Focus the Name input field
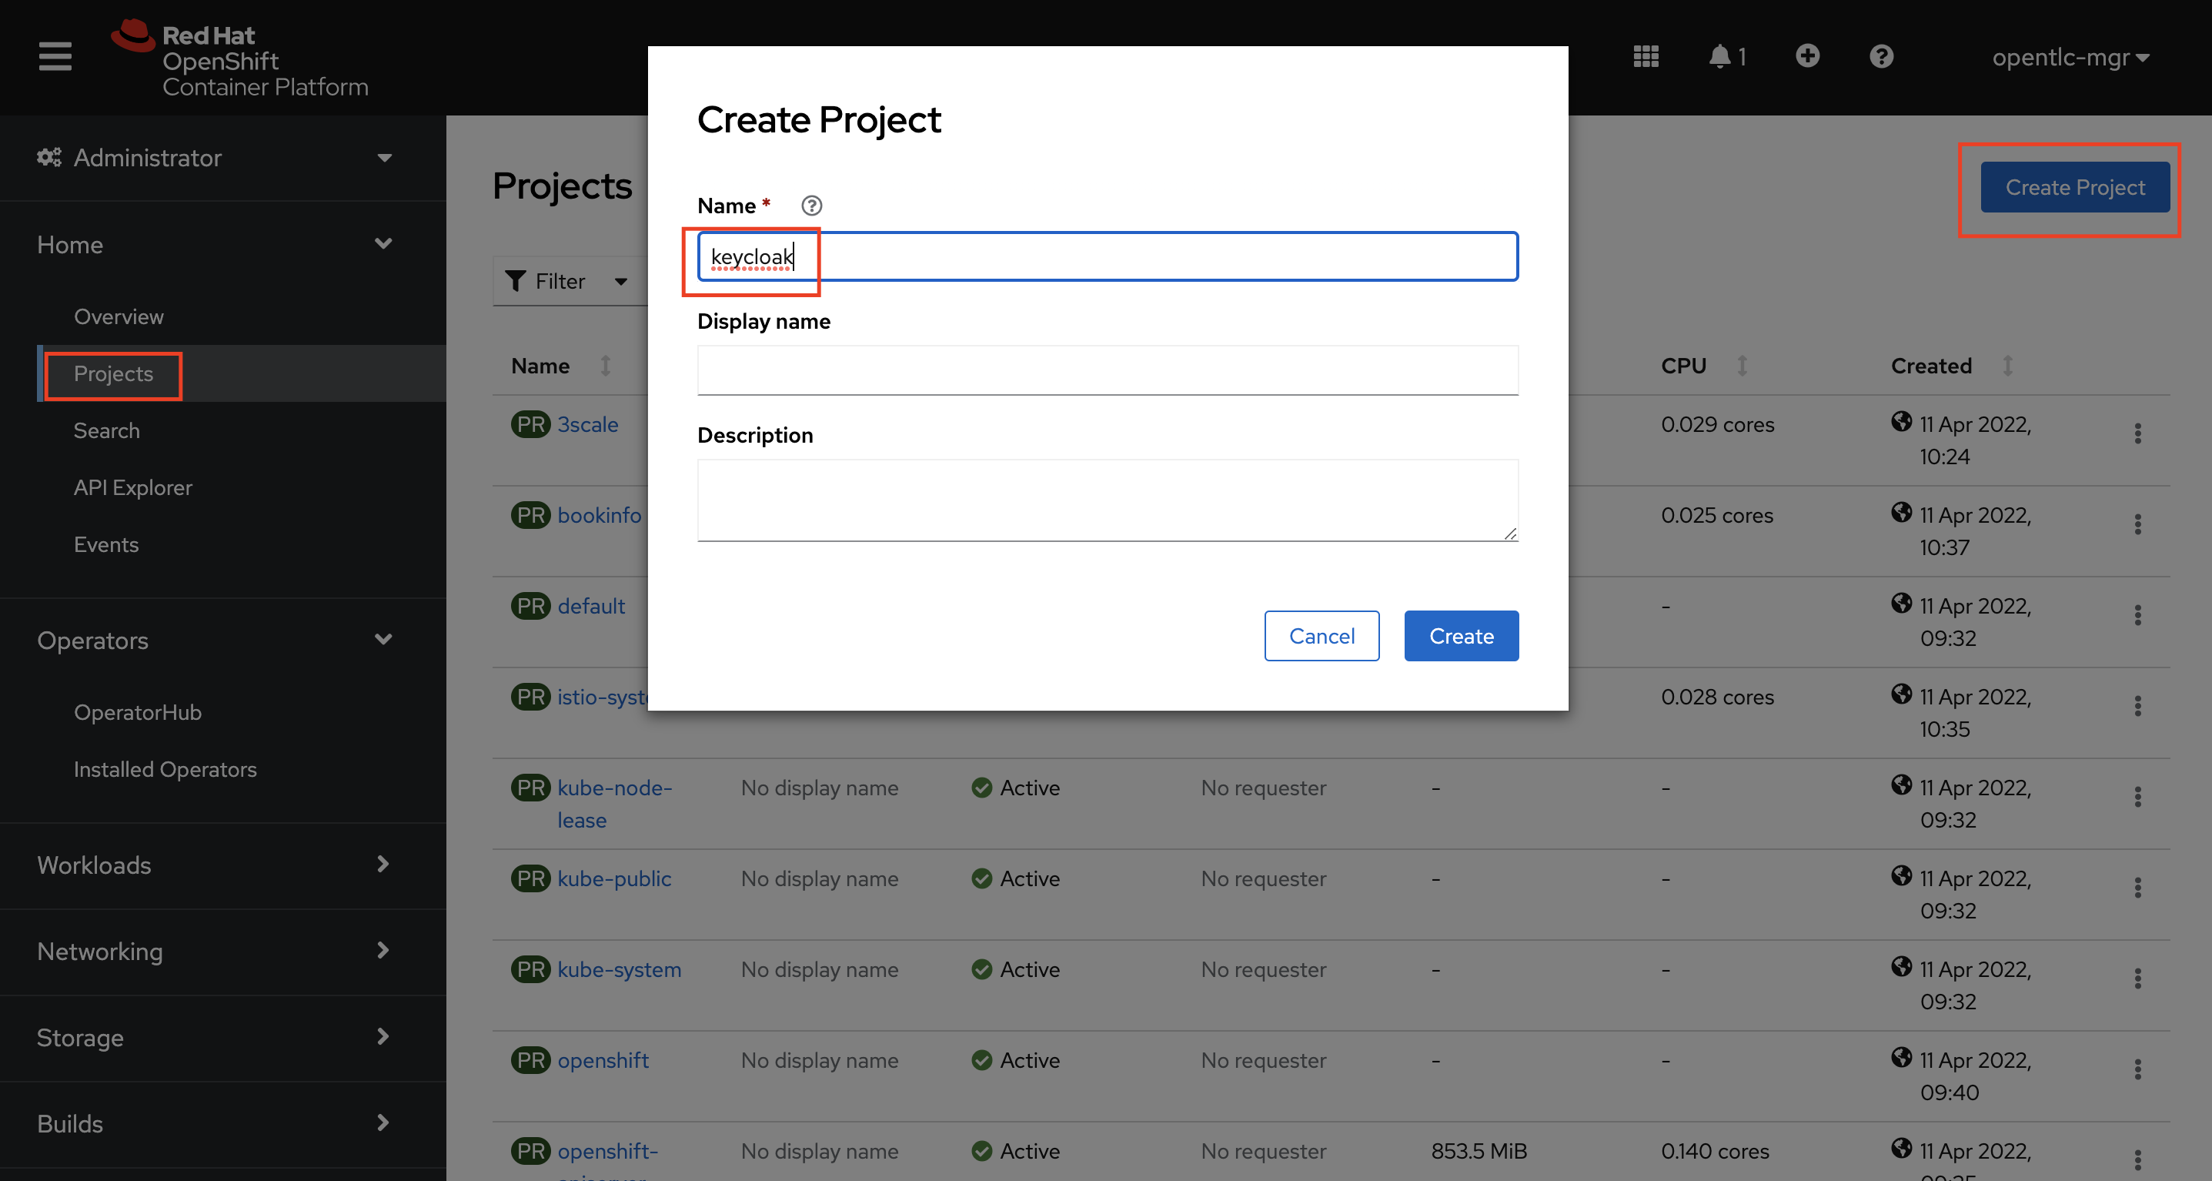Image resolution: width=2212 pixels, height=1181 pixels. pyautogui.click(x=1108, y=256)
